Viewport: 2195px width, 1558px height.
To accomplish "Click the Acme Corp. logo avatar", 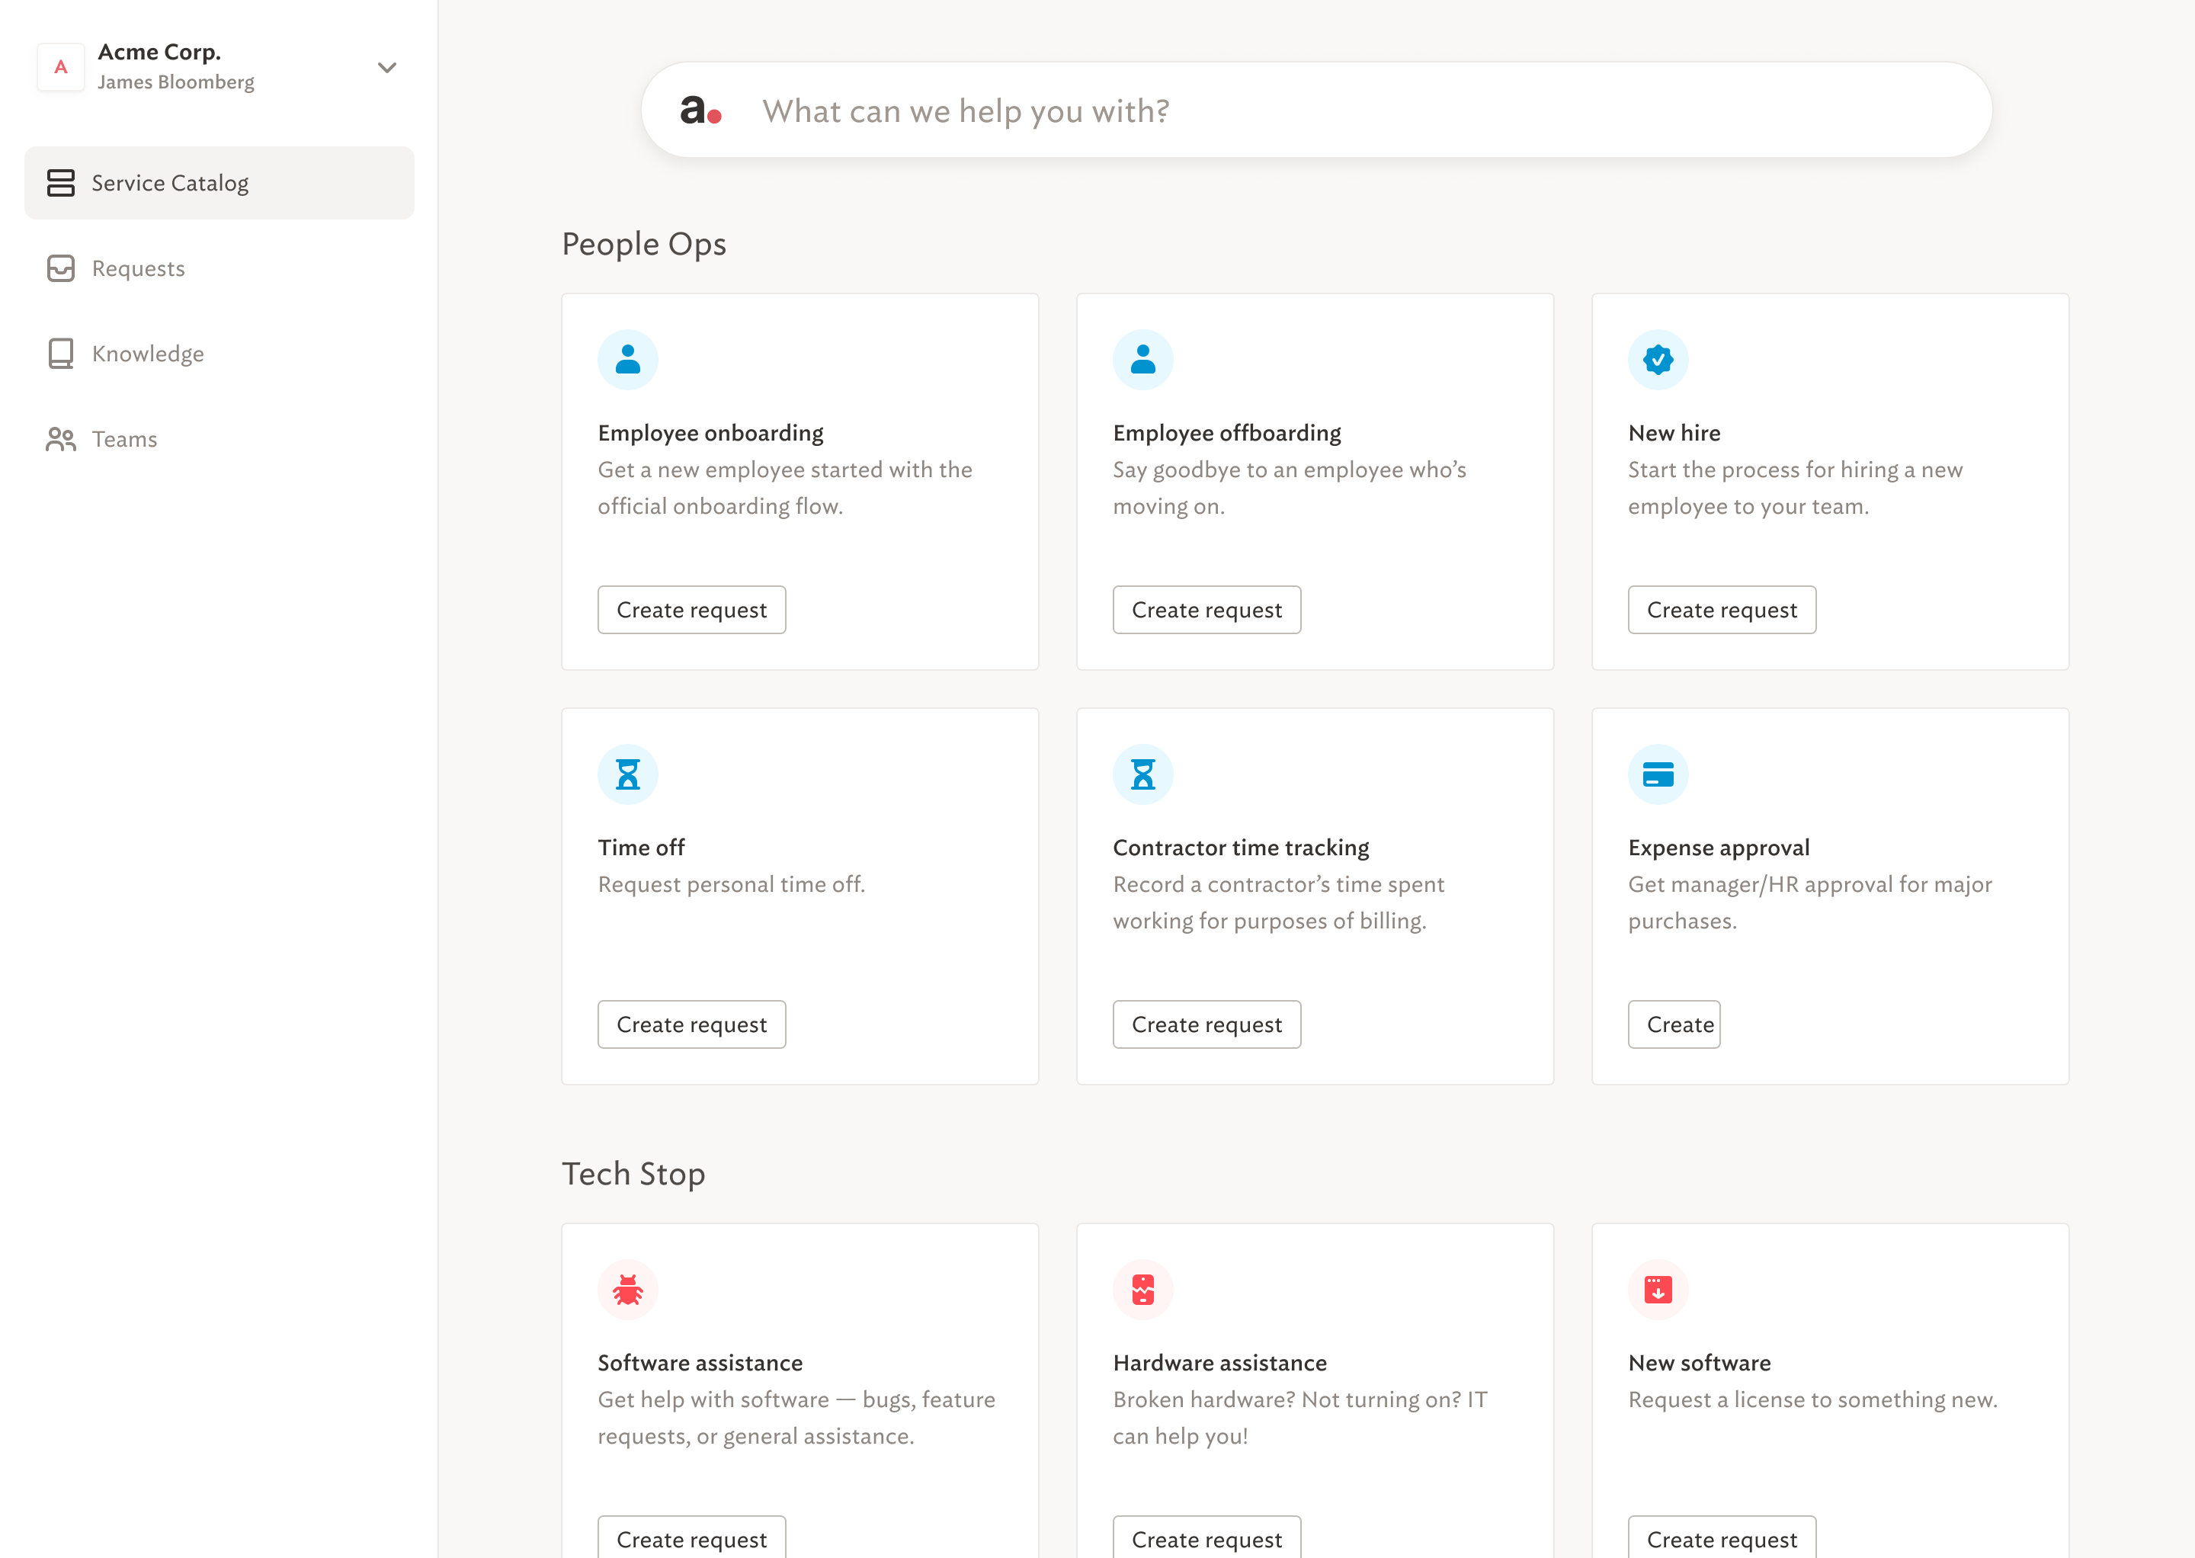I will (x=62, y=67).
